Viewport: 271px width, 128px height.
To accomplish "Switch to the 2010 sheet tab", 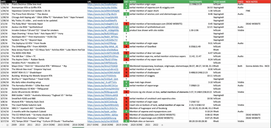I will tap(22, 125).
